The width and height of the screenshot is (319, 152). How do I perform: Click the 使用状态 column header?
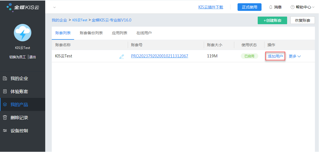[249, 45]
